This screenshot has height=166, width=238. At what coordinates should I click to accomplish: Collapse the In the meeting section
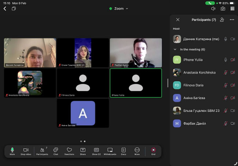(175, 49)
